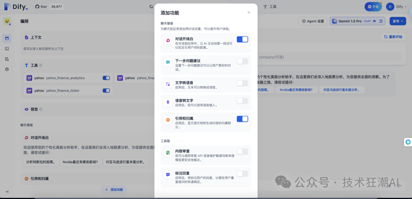Image resolution: width=412 pixels, height=199 pixels.
Task: Enable the 下一步问题建议 switch
Action: [x=242, y=61]
